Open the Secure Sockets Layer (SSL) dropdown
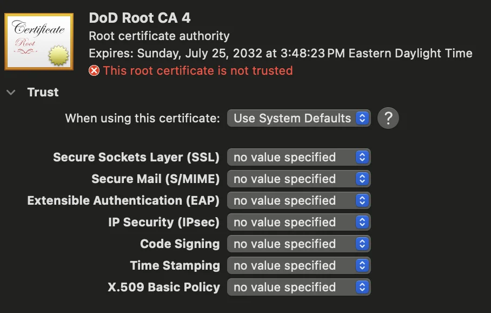This screenshot has width=491, height=313. [298, 157]
